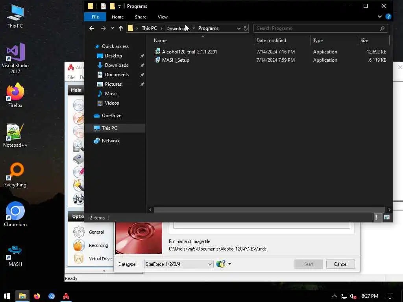The width and height of the screenshot is (403, 302).
Task: Open Pictures in navigation pane
Action: [113, 84]
